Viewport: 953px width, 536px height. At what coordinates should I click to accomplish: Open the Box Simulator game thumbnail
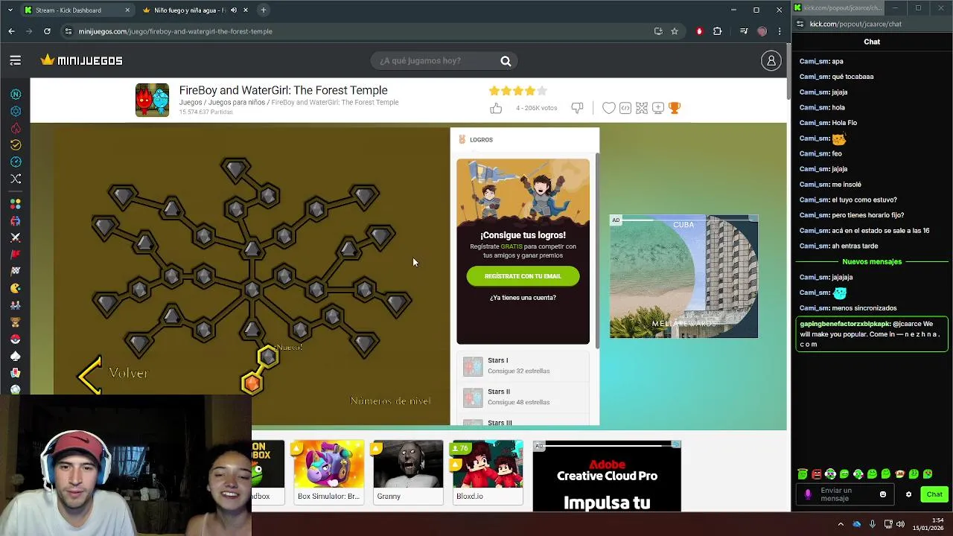pyautogui.click(x=328, y=472)
